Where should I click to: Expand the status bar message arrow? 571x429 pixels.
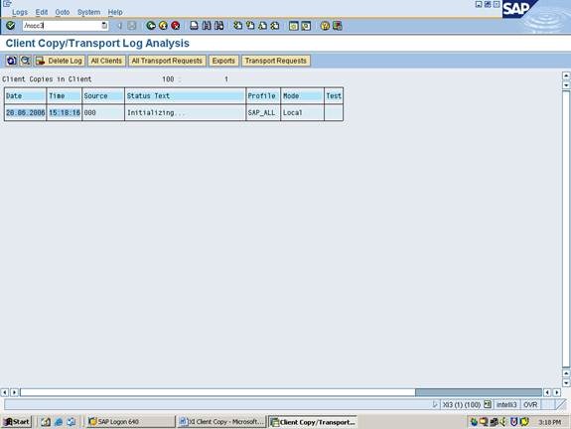pyautogui.click(x=434, y=404)
